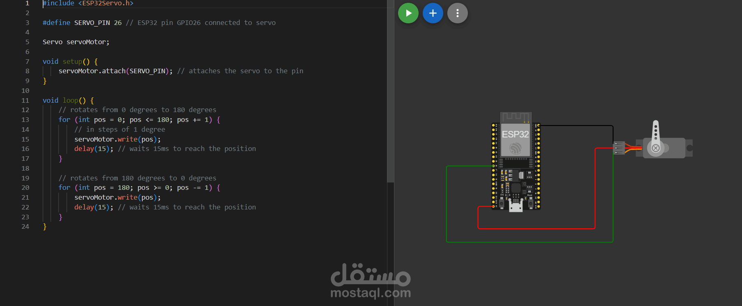Select the ESP32 board in the diagram
The width and height of the screenshot is (742, 306).
(516, 162)
